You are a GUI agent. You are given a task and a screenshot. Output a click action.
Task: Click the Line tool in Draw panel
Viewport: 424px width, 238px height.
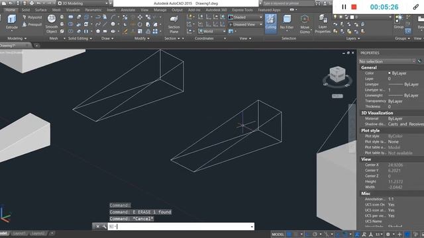click(x=105, y=24)
